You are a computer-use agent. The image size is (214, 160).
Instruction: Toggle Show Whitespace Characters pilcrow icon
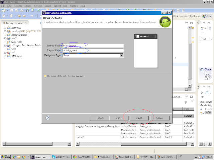pyautogui.click(x=183, y=10)
